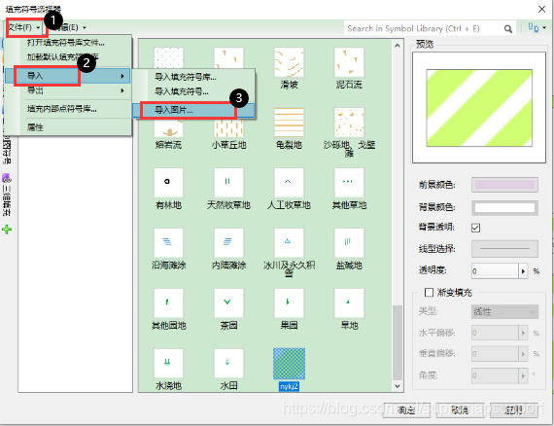Close the fill symbol selector dialog
This screenshot has width=554, height=426.
(x=541, y=9)
